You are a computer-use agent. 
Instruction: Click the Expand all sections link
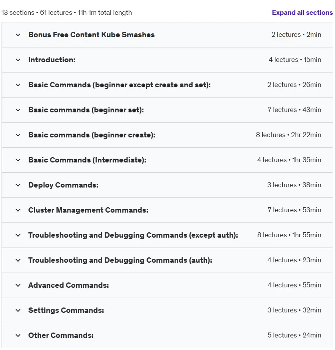click(302, 13)
